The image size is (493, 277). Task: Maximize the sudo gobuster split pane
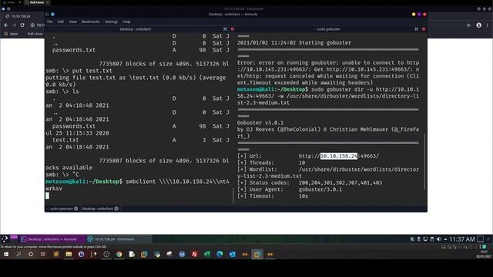[x=416, y=29]
